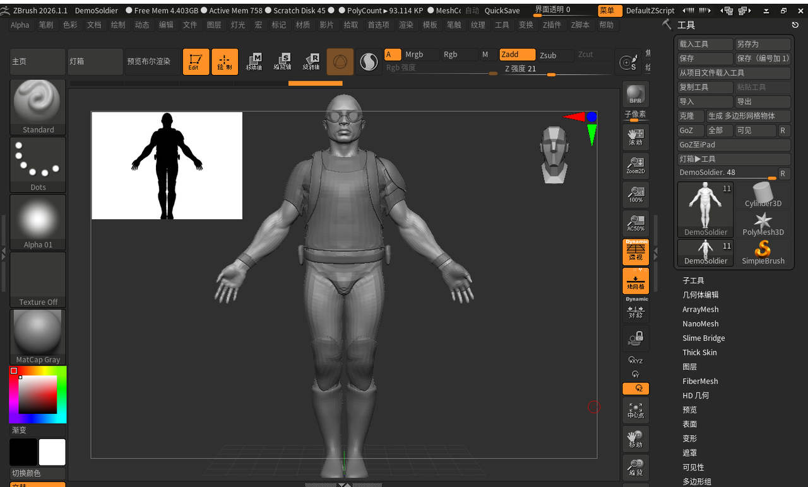Select the Rotate (旋转轴) gizmo icon
The height and width of the screenshot is (487, 808).
tap(311, 62)
